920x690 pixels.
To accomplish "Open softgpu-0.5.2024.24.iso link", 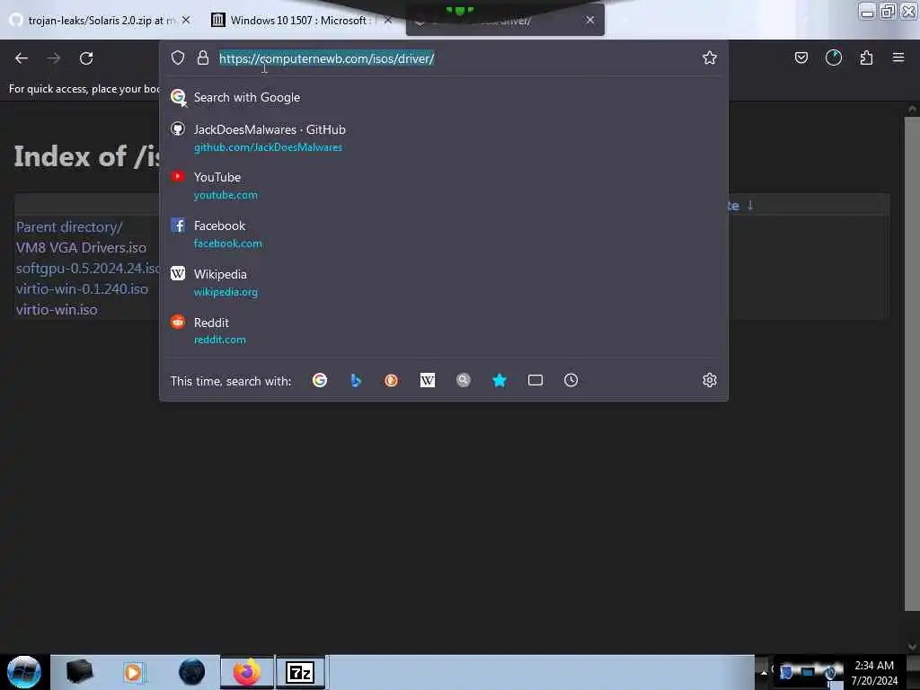I will [x=87, y=268].
